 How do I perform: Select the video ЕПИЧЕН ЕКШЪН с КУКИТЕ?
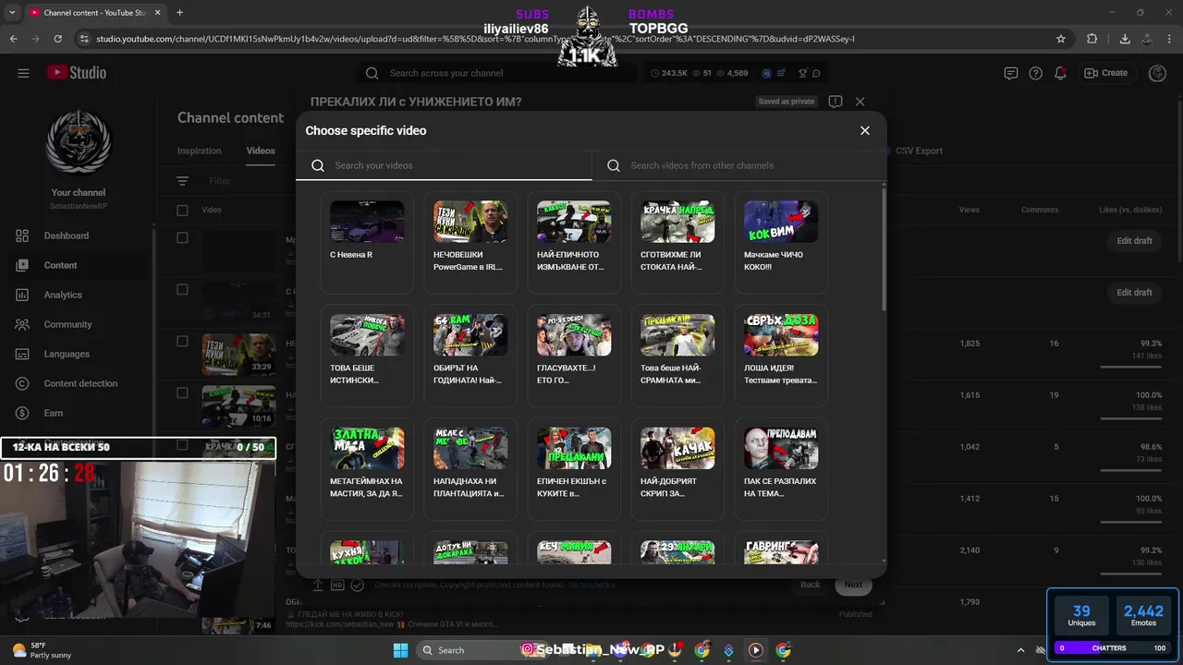click(574, 469)
